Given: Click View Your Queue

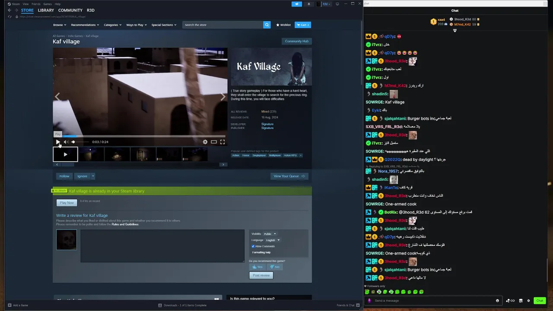Looking at the screenshot, I should coord(289,176).
